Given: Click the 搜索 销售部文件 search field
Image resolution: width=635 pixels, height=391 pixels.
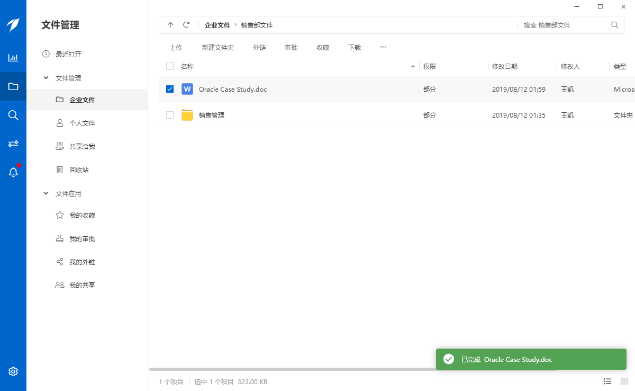Looking at the screenshot, I should [564, 25].
